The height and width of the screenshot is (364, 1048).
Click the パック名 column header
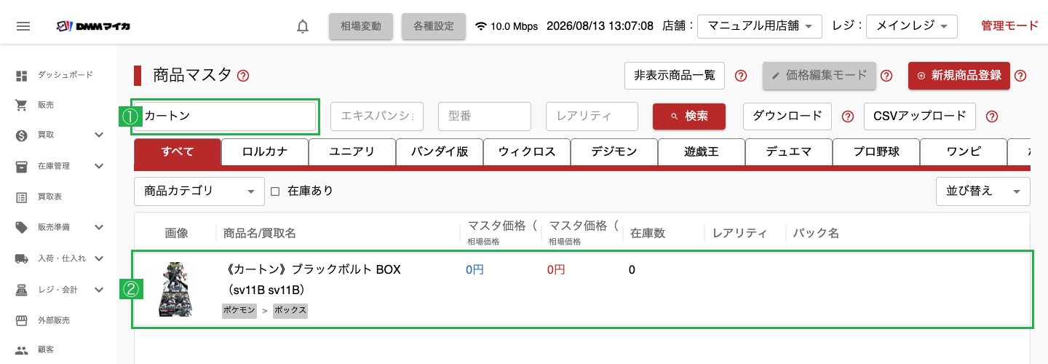(x=817, y=233)
